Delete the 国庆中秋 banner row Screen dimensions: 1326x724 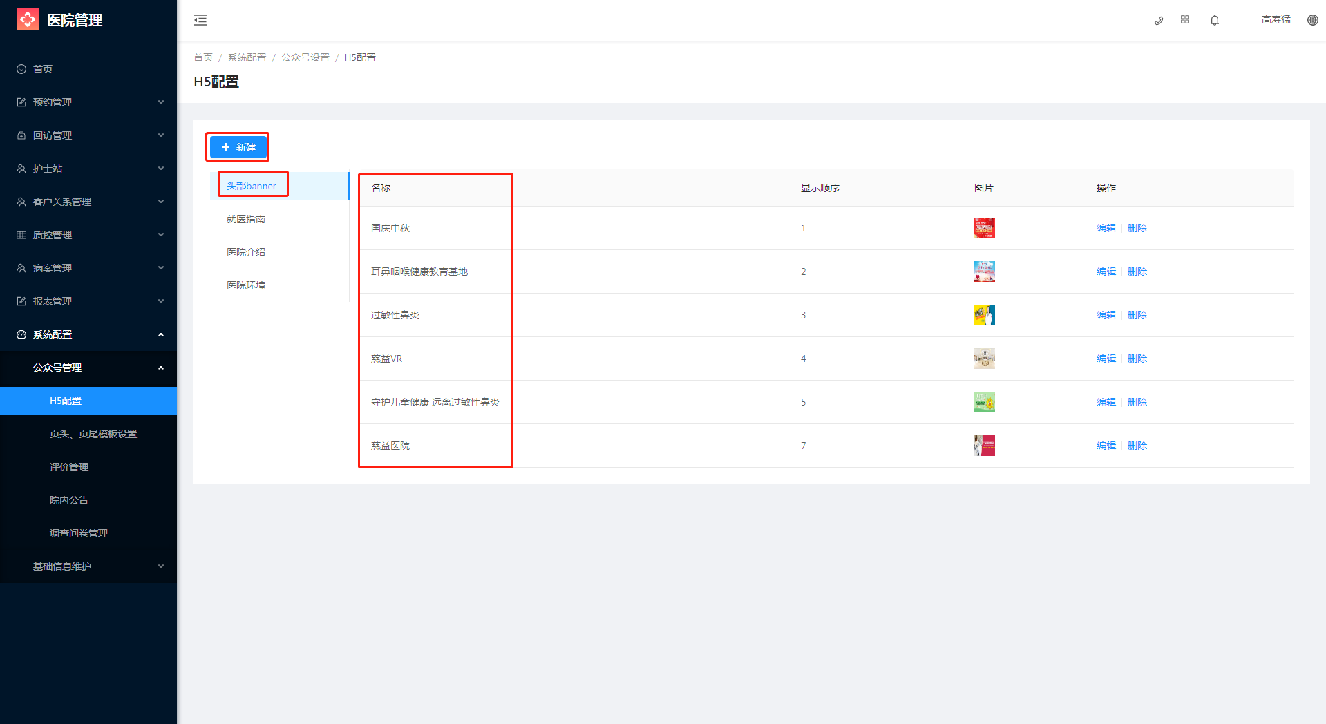[1137, 228]
